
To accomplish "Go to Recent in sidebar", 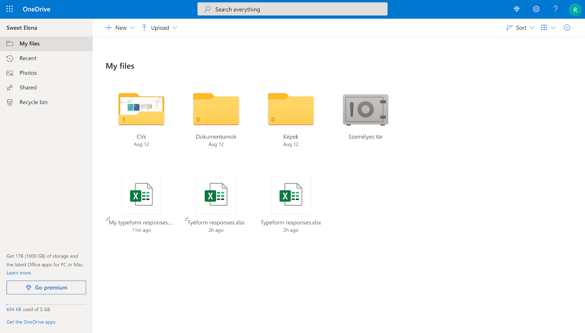I will click(x=46, y=59).
